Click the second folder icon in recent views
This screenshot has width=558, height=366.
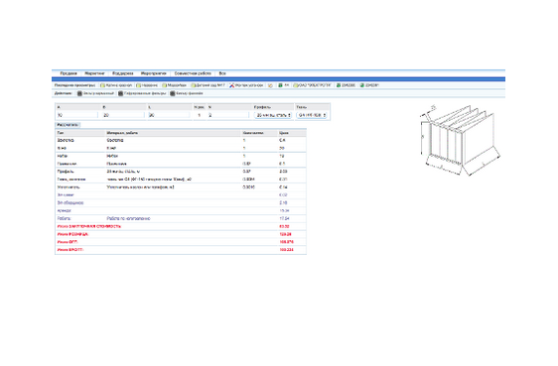(x=138, y=85)
